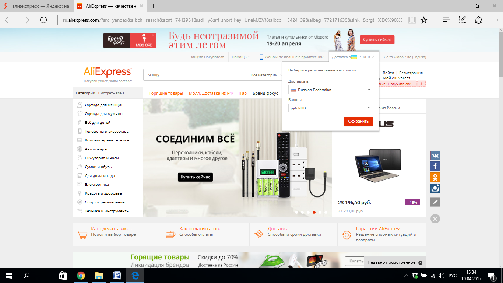
Task: Open Make a Web Note icon
Action: (462, 20)
